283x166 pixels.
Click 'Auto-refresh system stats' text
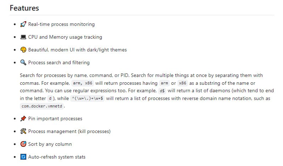[x=57, y=157]
